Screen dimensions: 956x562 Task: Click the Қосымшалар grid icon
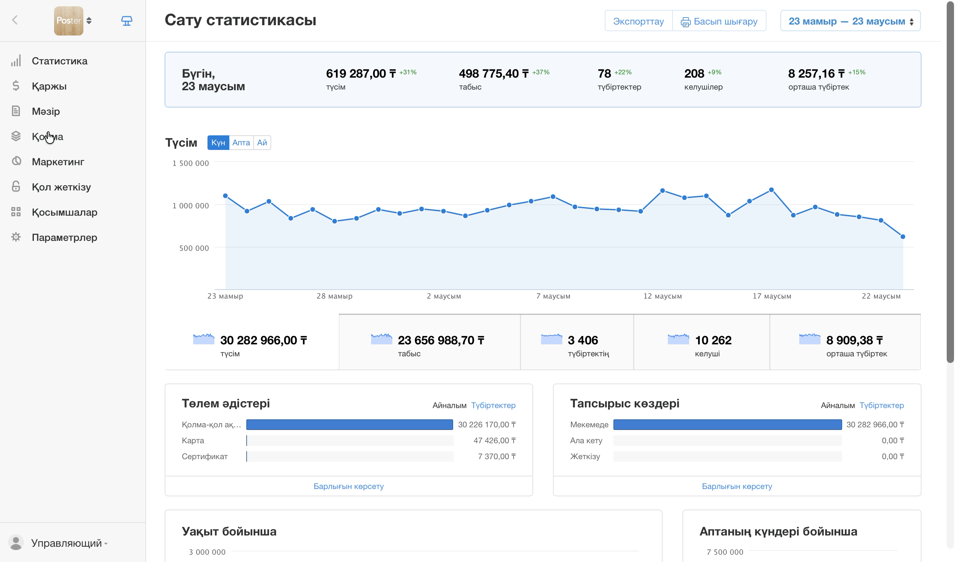[16, 212]
